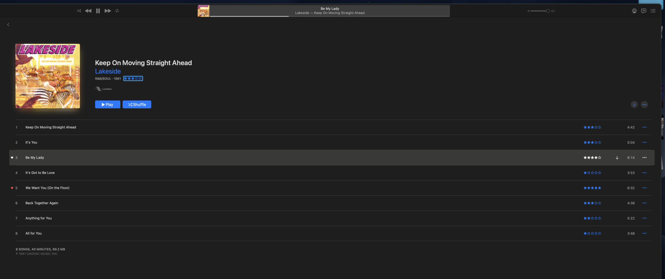
Task: Open the Lakeside artist link
Action: (x=108, y=71)
